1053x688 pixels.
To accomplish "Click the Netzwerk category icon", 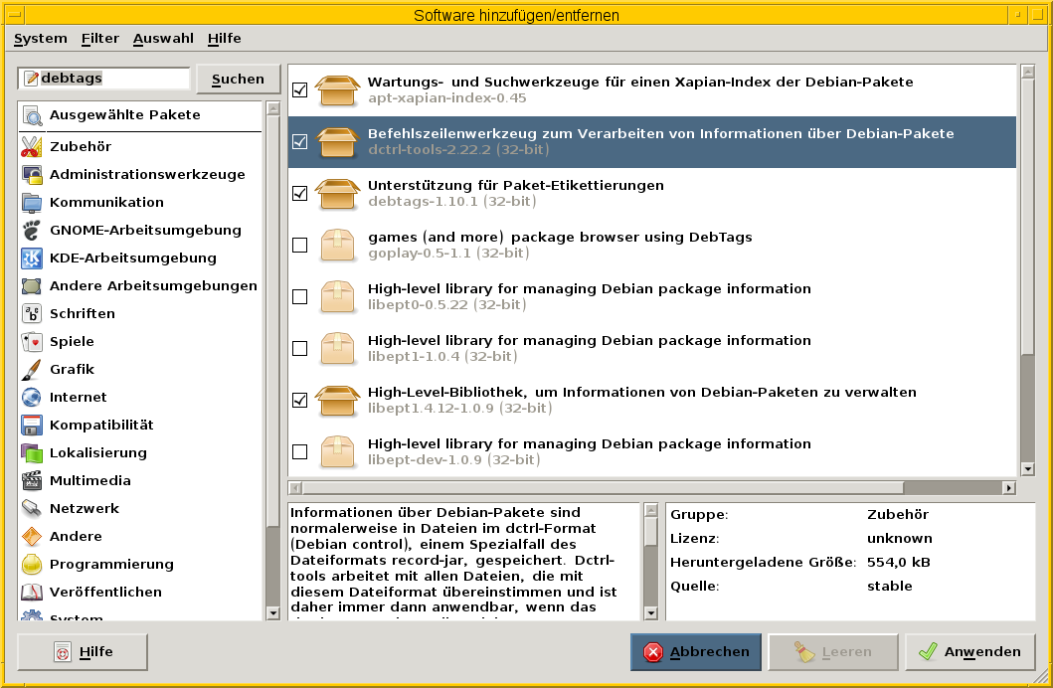I will point(33,508).
